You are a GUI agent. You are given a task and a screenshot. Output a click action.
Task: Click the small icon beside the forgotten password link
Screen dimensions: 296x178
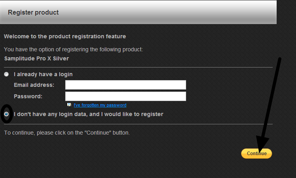69,105
